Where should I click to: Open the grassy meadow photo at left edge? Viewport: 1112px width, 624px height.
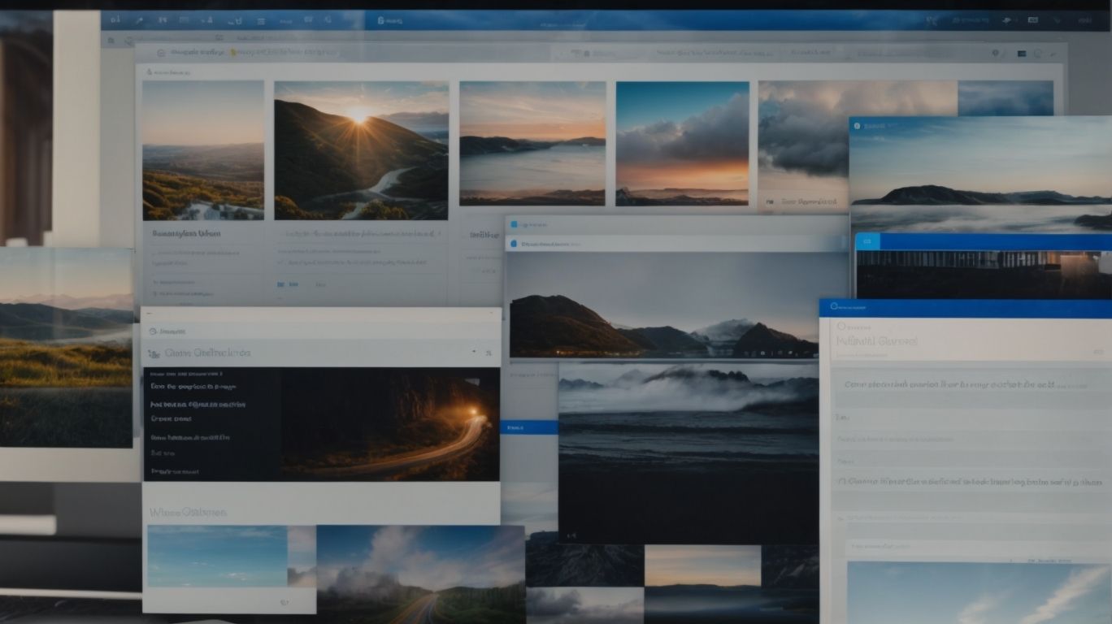[66, 348]
